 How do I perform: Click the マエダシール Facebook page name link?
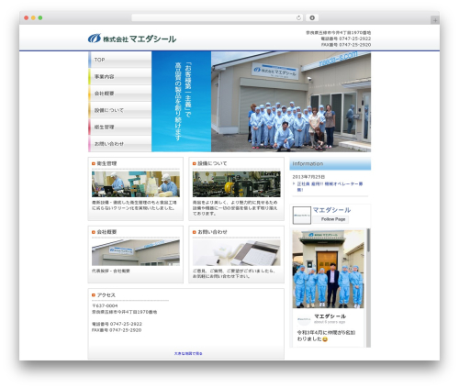coord(331,210)
